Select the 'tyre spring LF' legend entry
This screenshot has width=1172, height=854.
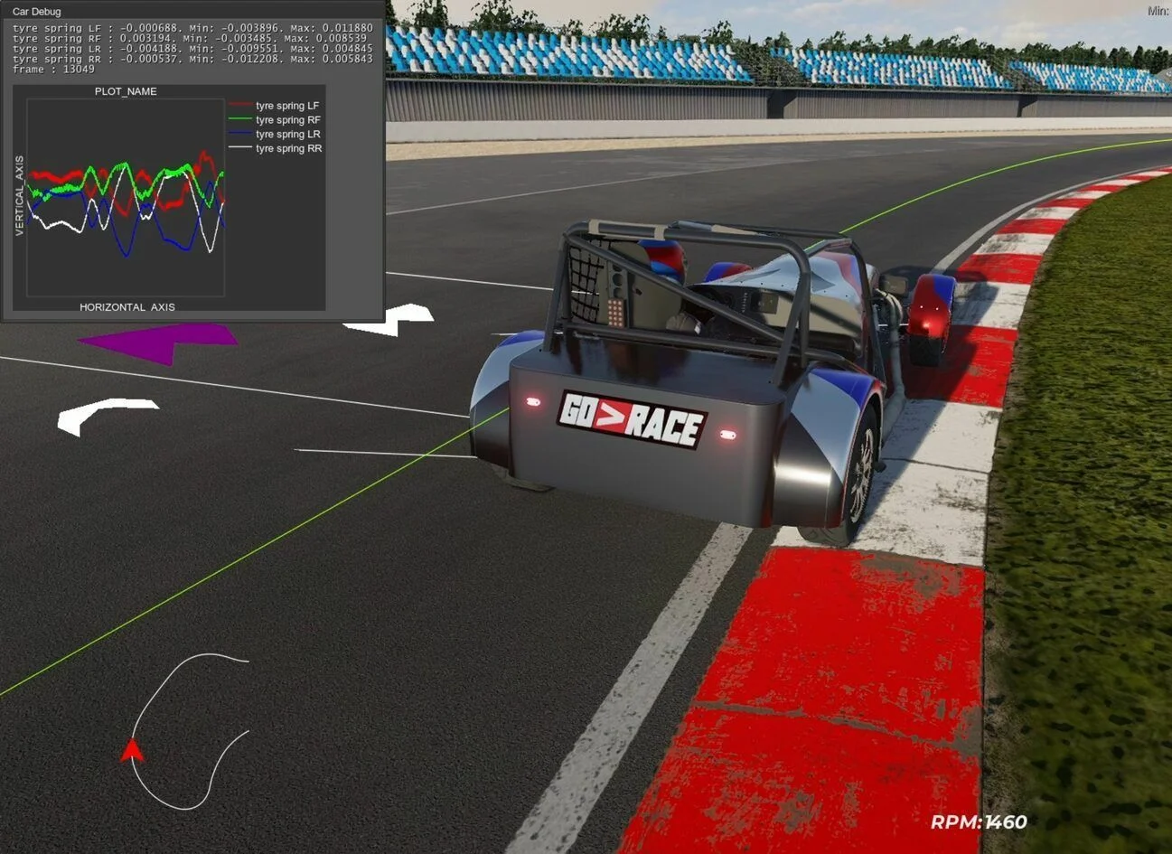287,106
